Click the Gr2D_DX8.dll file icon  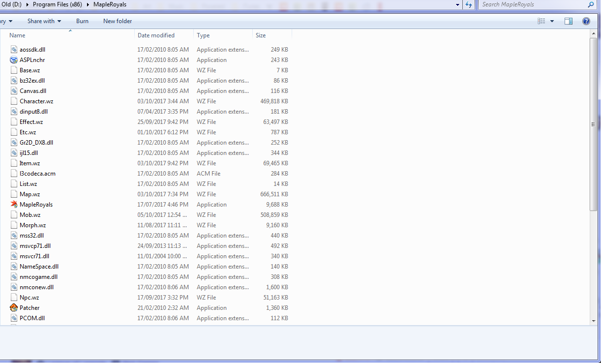pos(14,143)
